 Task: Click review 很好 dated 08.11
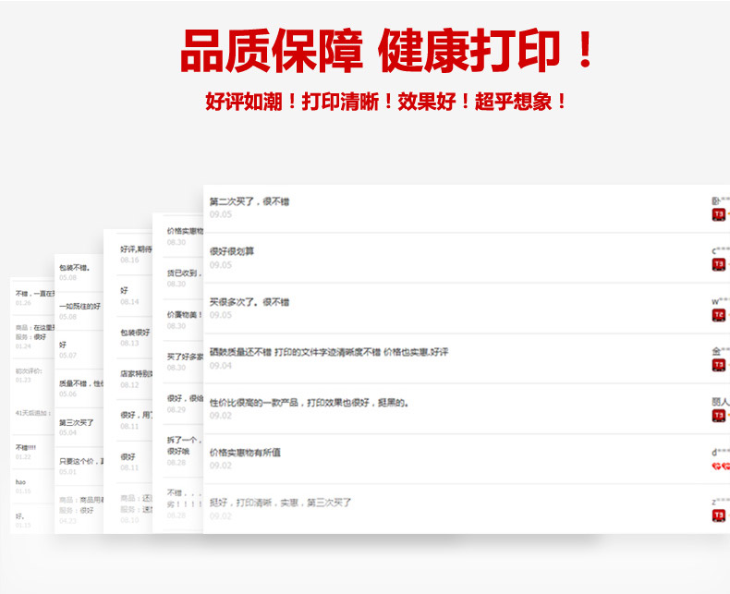point(128,456)
